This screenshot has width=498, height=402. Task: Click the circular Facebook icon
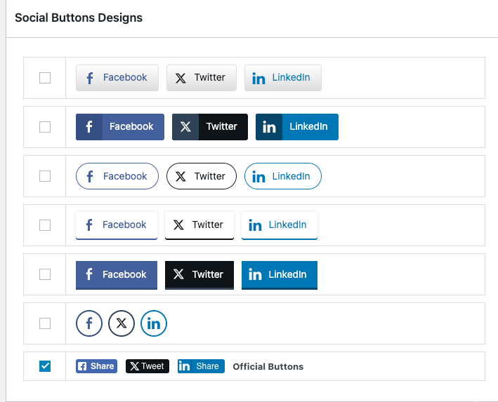point(89,323)
